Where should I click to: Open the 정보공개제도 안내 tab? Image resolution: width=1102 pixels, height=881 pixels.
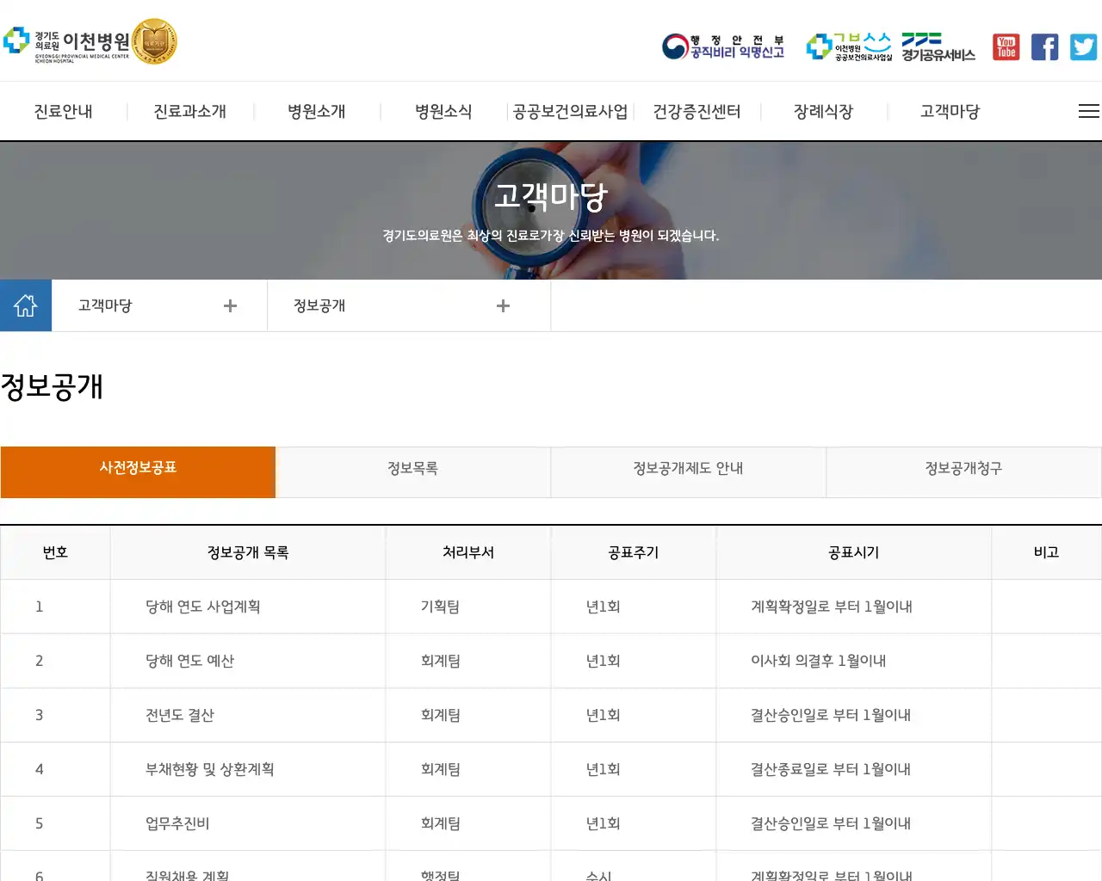point(688,471)
